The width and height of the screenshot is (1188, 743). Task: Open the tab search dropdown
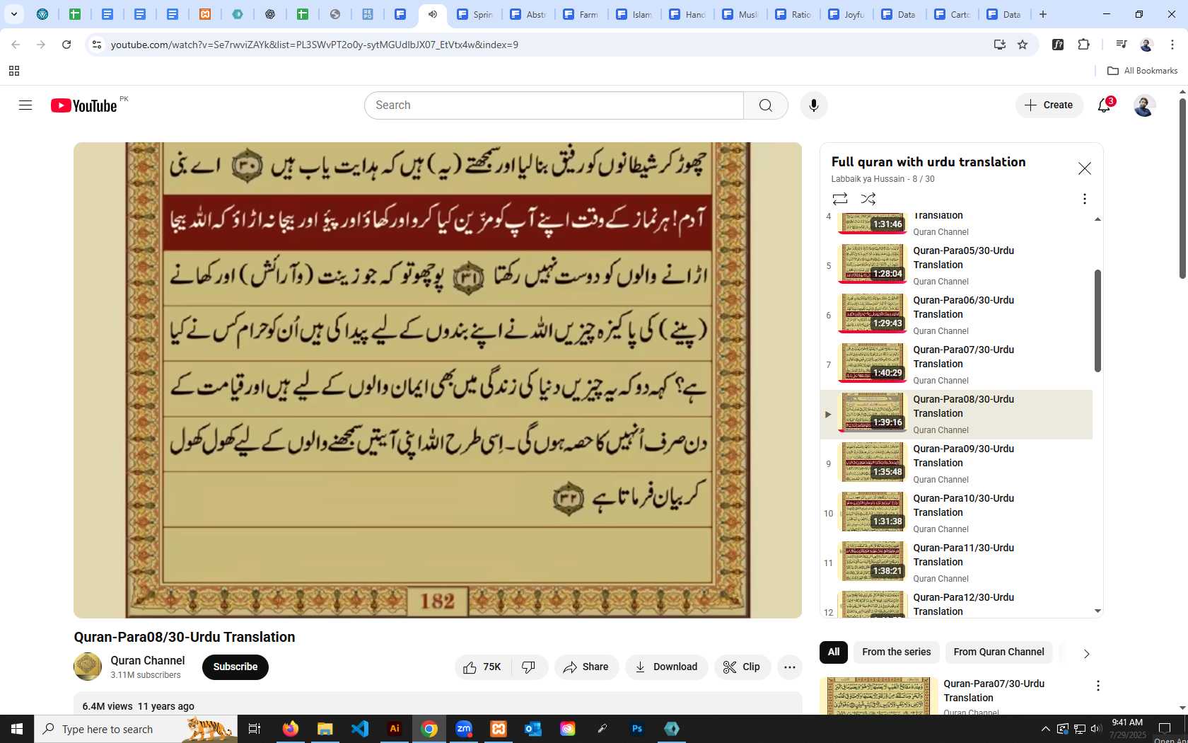13,14
